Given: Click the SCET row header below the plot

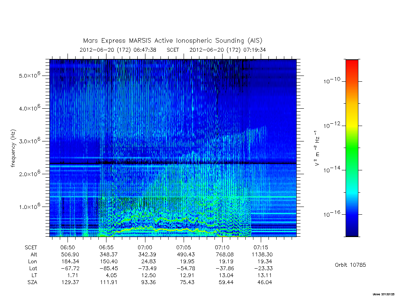Looking at the screenshot, I should [x=31, y=247].
